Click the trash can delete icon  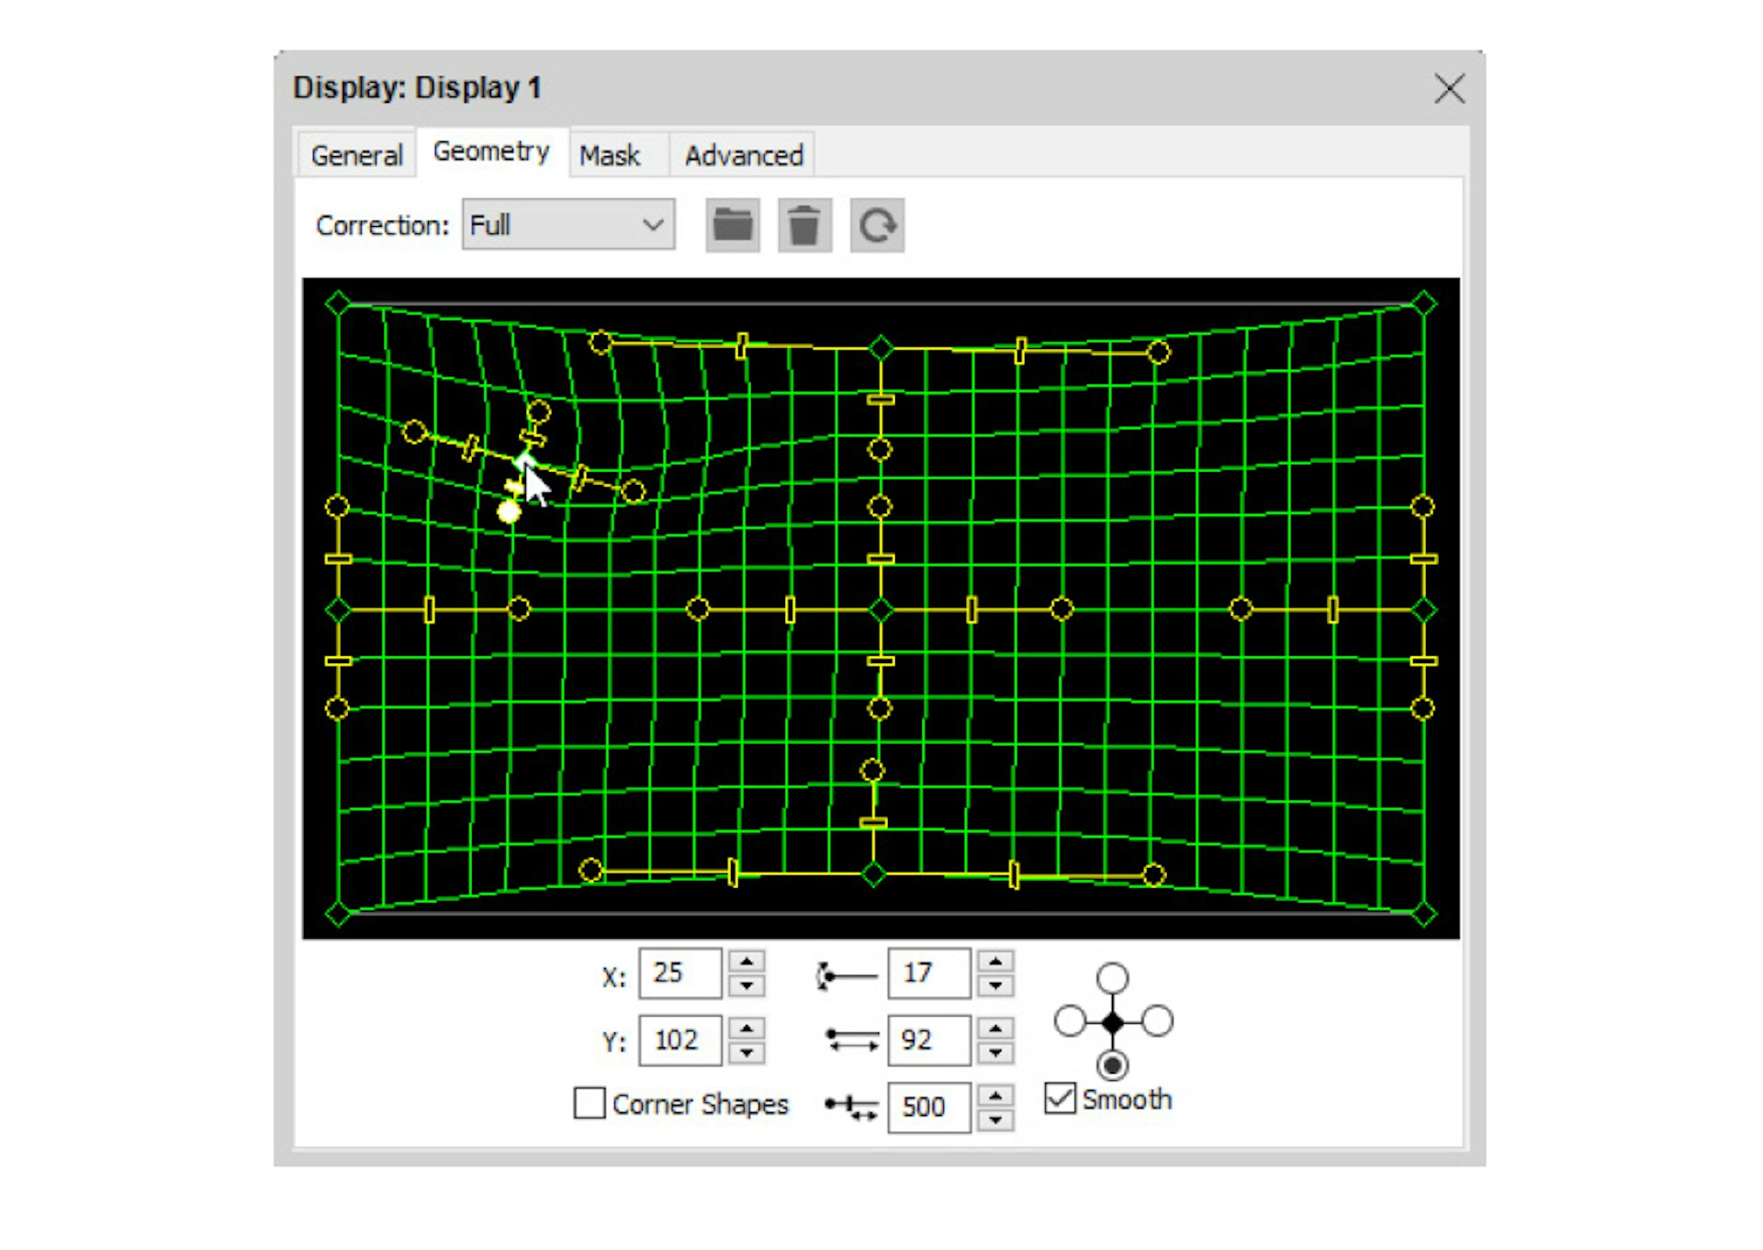(804, 225)
